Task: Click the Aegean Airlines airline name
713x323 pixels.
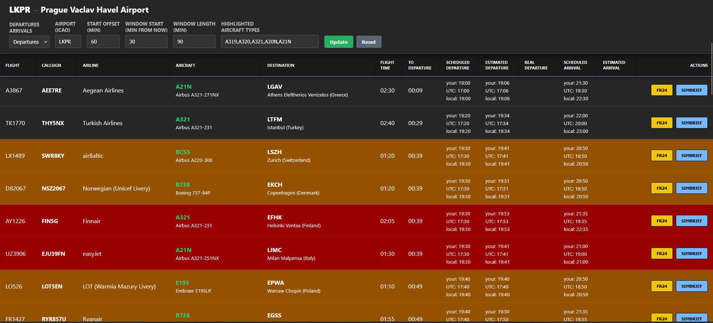Action: (x=103, y=90)
